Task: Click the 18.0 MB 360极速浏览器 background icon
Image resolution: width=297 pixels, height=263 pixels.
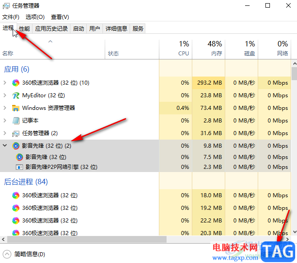Action: 16,195
